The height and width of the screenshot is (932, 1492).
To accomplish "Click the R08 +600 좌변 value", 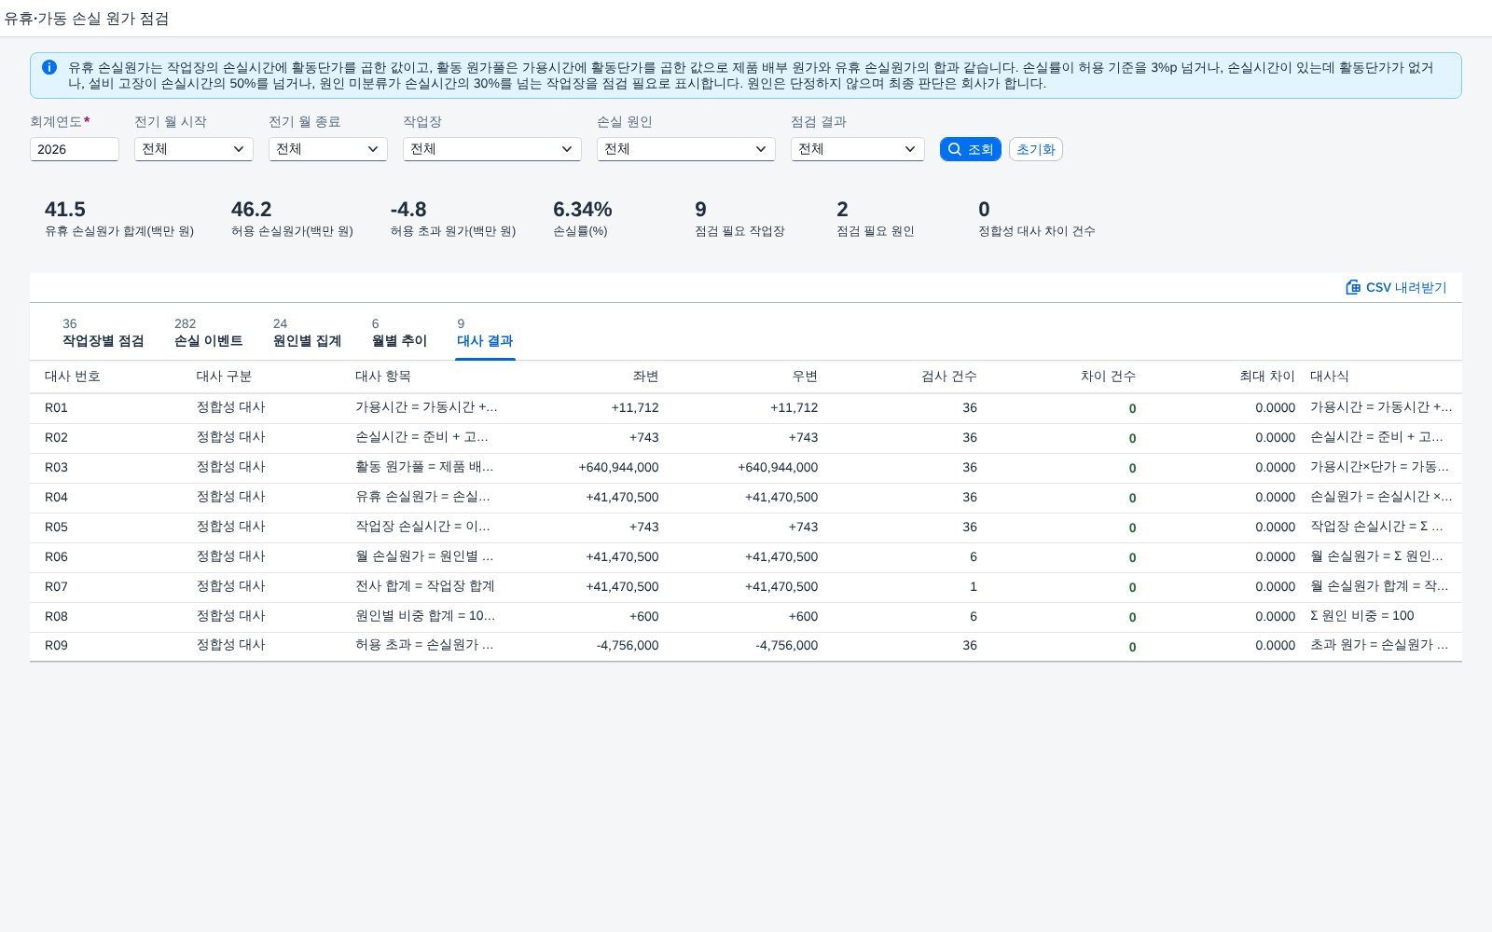I will (x=644, y=616).
